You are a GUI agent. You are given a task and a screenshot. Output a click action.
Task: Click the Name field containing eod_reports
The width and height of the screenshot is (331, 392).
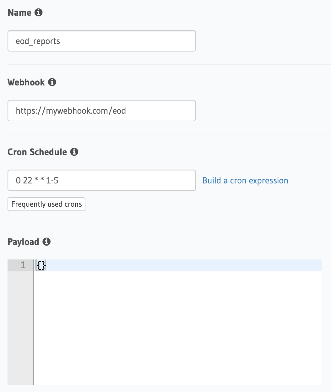(x=101, y=41)
